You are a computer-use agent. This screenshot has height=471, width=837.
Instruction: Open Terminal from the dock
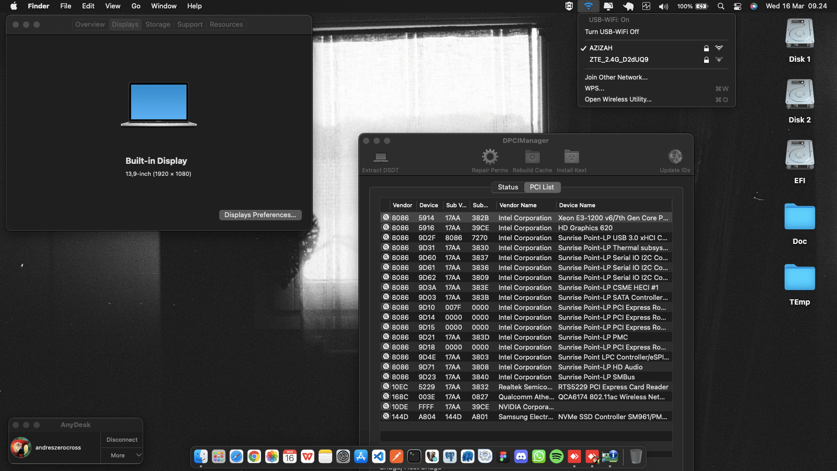pos(414,456)
